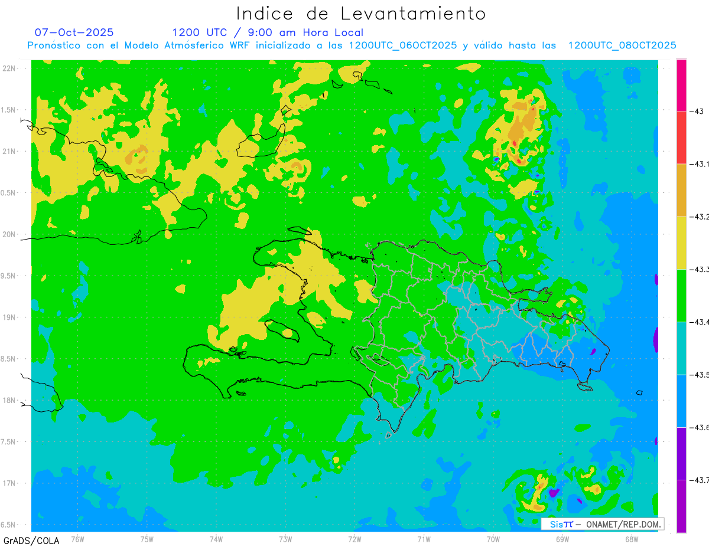This screenshot has height=547, width=709.
Task: Click the '6.5N' latitude label
Action: [9, 525]
